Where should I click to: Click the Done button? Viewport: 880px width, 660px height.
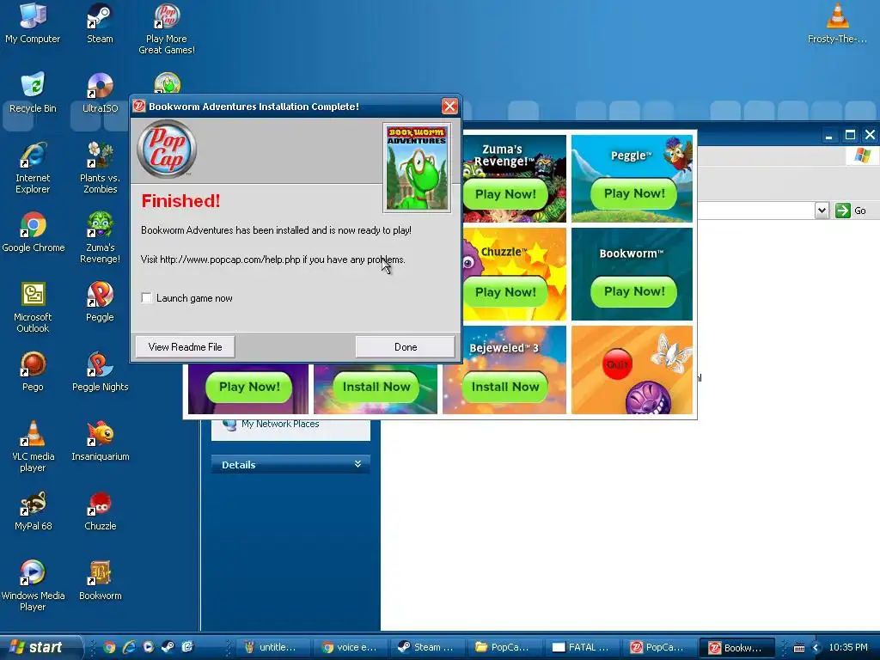coord(406,347)
